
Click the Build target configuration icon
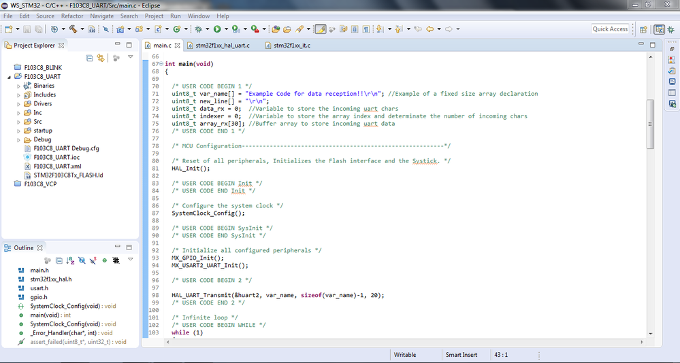[54, 29]
